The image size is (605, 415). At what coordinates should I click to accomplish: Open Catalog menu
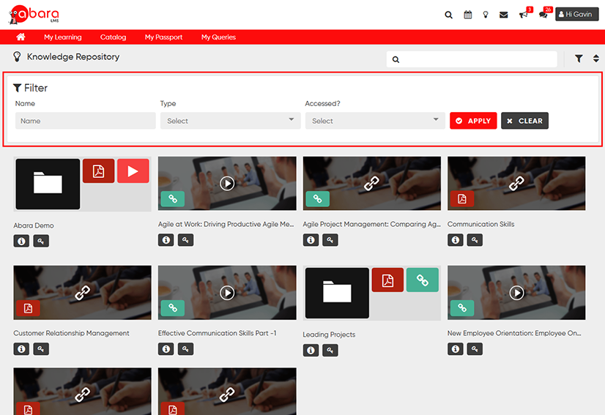tap(113, 37)
